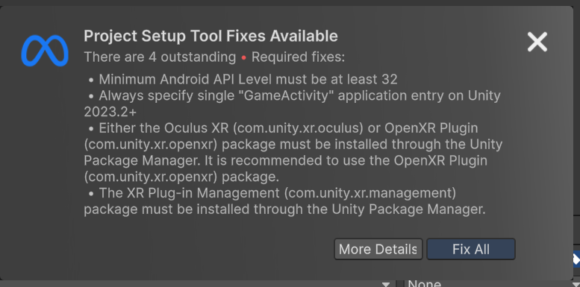Select the XR Plug-in Management package item
580x287 pixels.
coord(285,201)
